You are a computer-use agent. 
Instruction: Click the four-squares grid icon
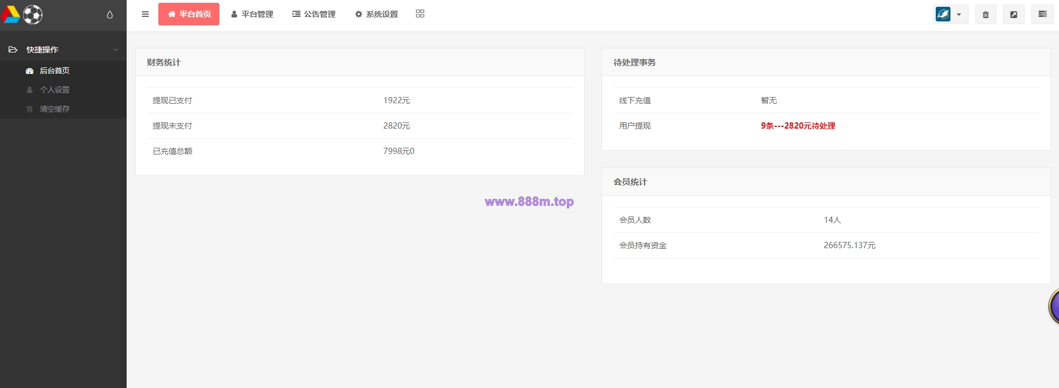(x=420, y=14)
